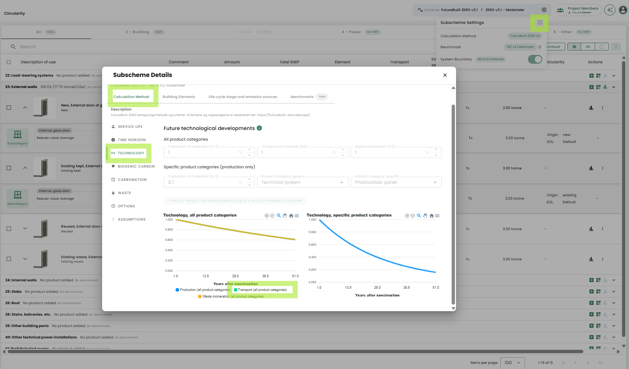Toggle the System Boundary switch
The image size is (629, 369).
tap(535, 59)
